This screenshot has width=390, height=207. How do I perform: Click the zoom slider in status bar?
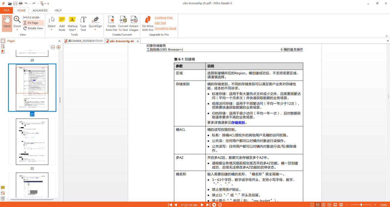pyautogui.click(x=361, y=205)
